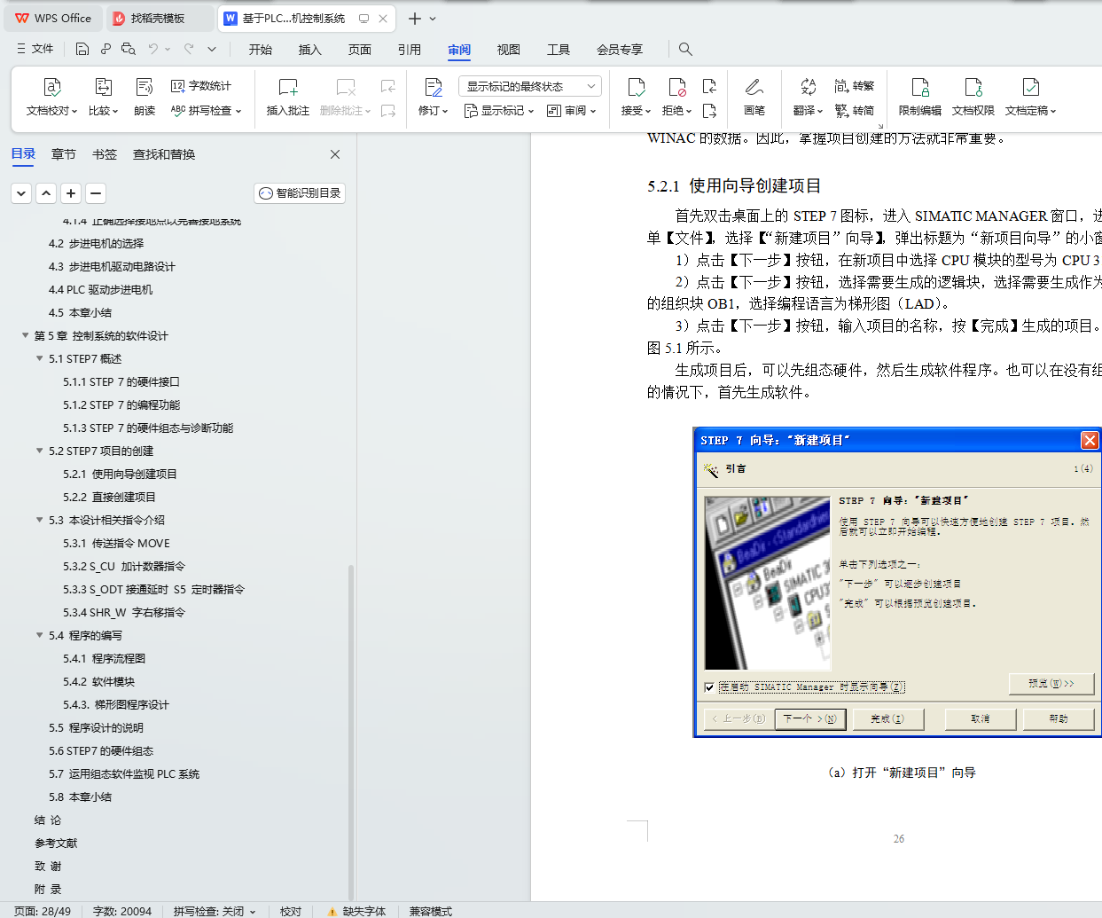Open 文档权限 document permissions

click(973, 97)
